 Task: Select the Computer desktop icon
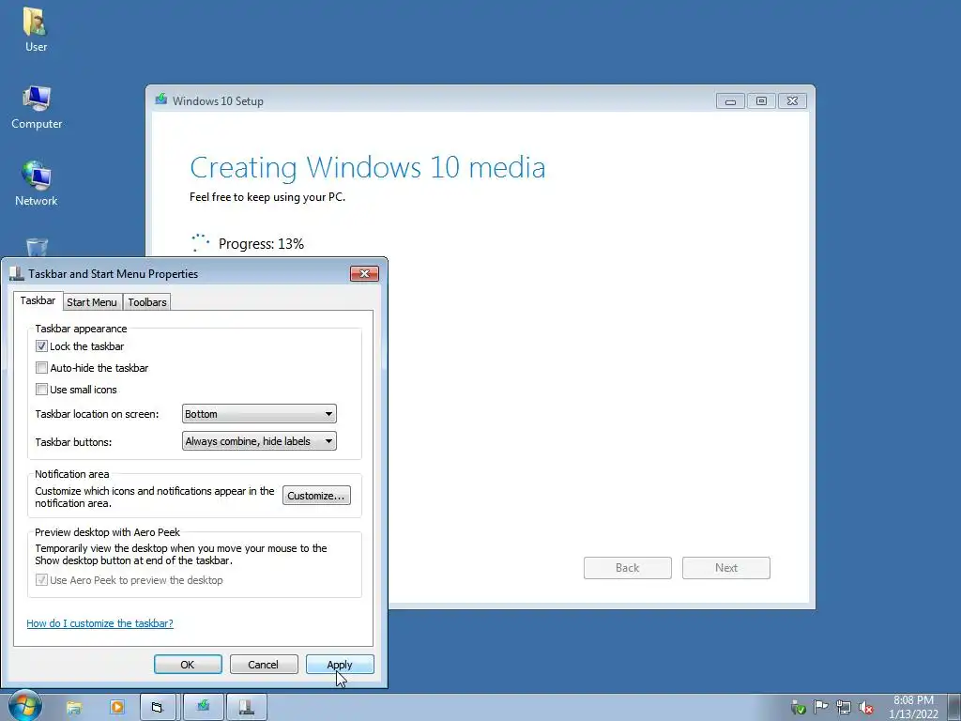pos(37,107)
